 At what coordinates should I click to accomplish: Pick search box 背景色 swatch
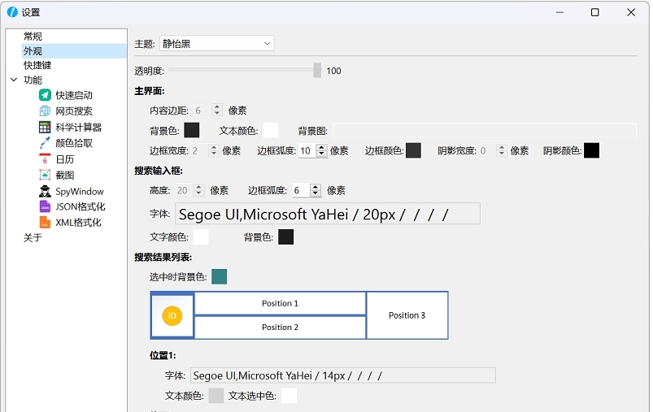285,236
